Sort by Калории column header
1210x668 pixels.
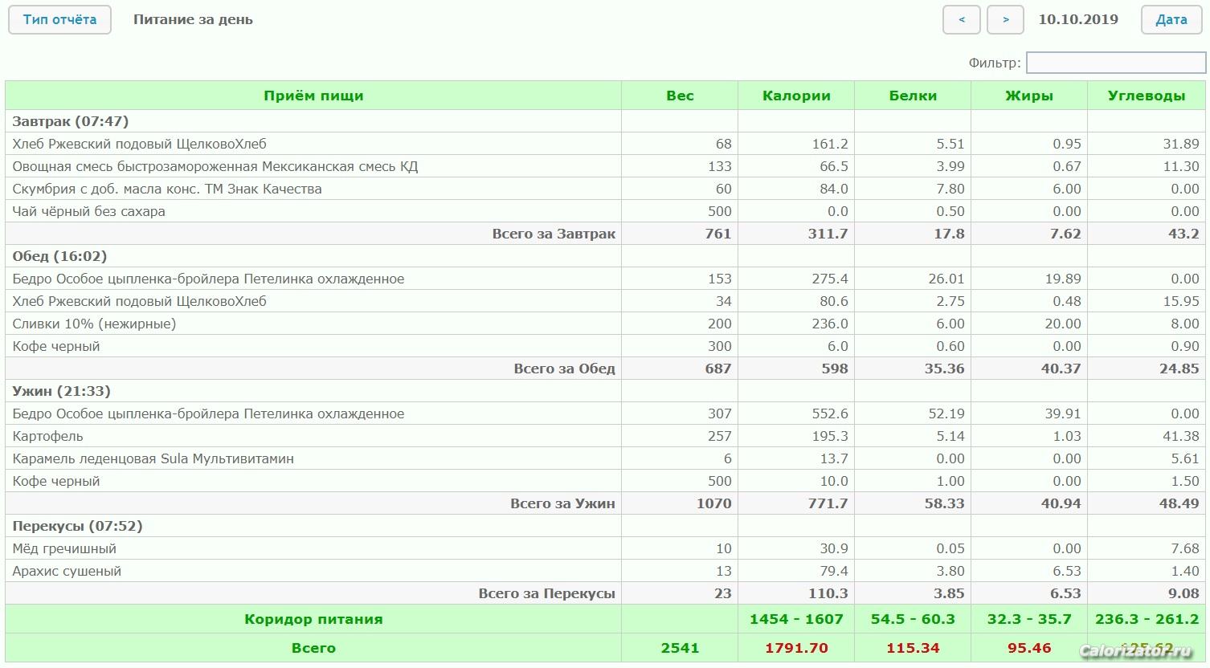pyautogui.click(x=796, y=96)
